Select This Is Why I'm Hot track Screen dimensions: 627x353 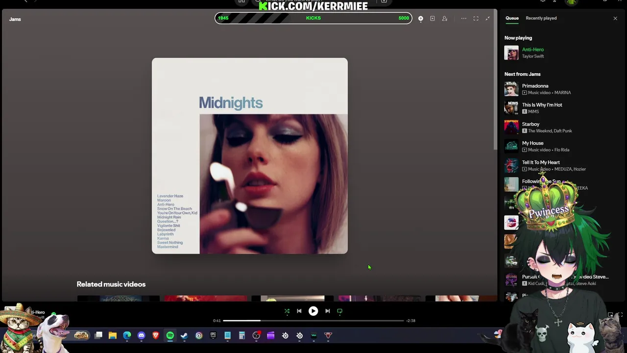542,105
